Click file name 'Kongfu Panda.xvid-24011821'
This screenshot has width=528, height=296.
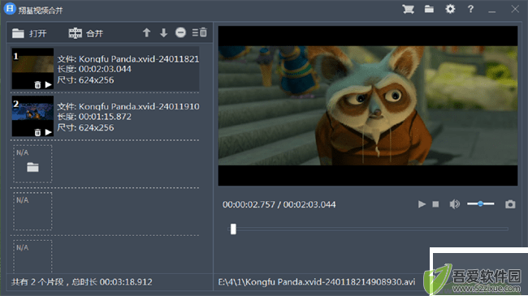point(139,59)
